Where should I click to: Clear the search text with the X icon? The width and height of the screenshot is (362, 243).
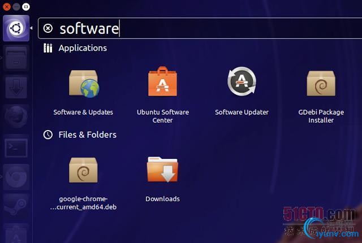click(48, 28)
